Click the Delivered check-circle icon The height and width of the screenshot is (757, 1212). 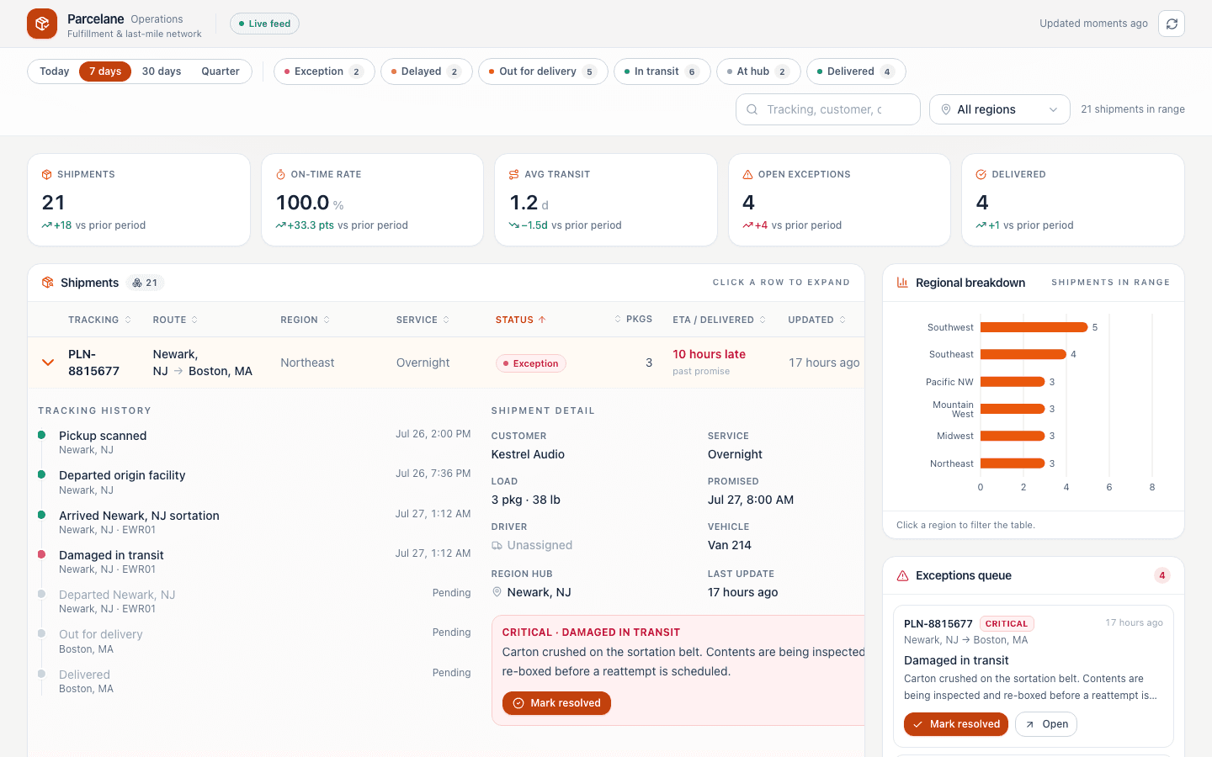[981, 174]
